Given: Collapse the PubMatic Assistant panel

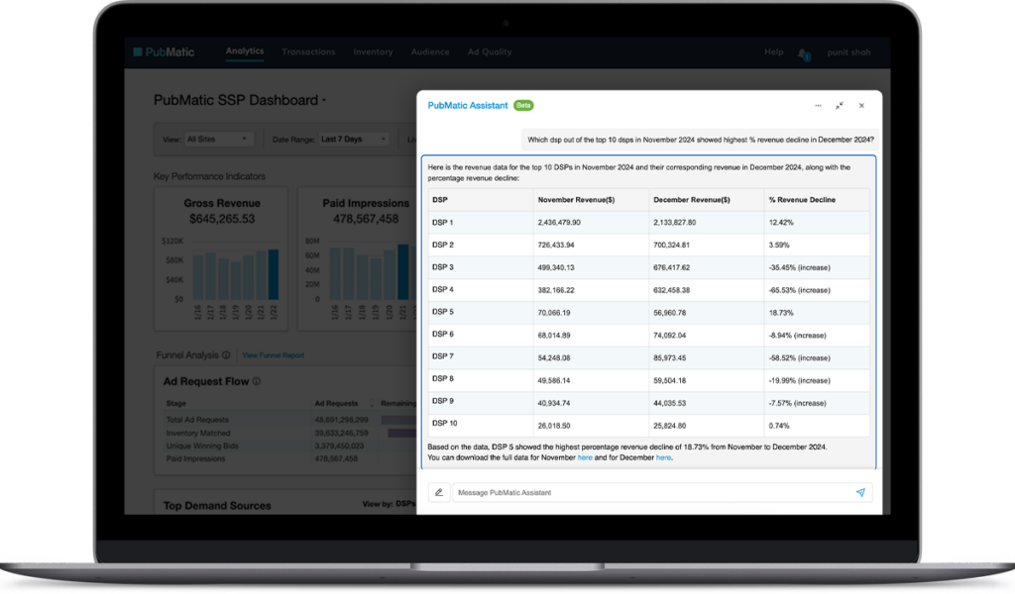Looking at the screenshot, I should click(840, 105).
